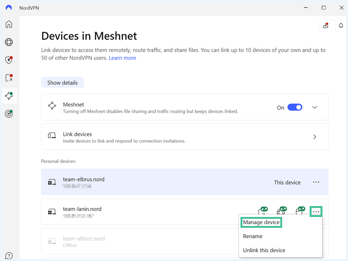348x261 pixels.
Task: Click middle permission icon for team-lanin.nord
Action: point(282,211)
